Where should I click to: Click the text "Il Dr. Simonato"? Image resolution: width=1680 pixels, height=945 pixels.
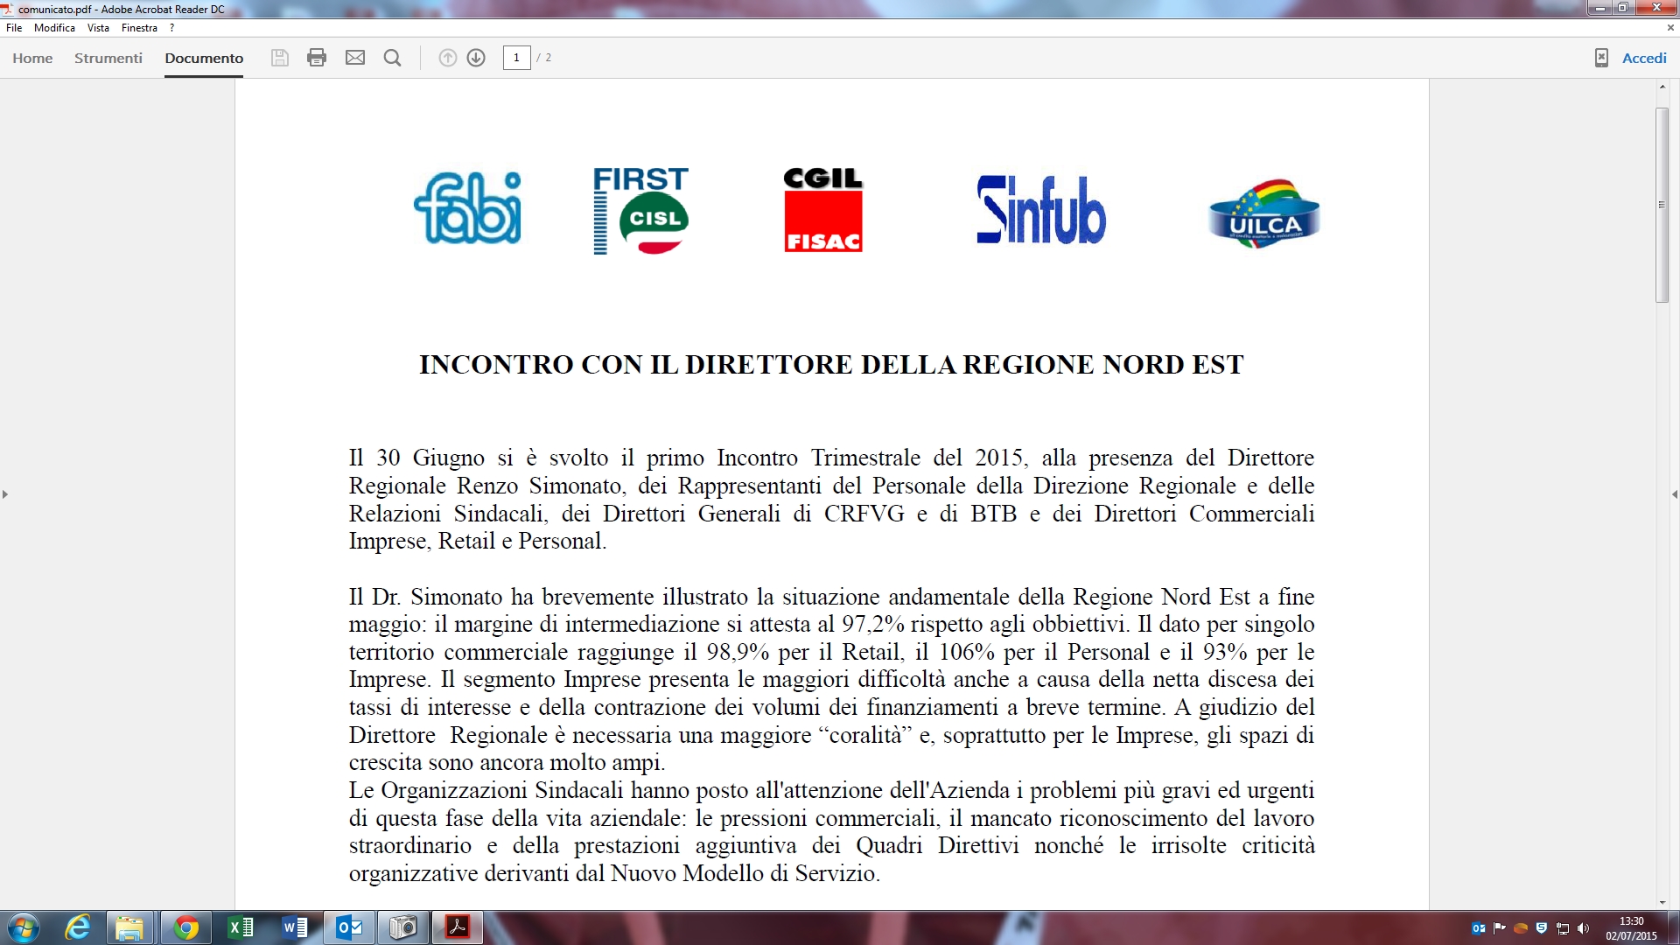click(427, 597)
